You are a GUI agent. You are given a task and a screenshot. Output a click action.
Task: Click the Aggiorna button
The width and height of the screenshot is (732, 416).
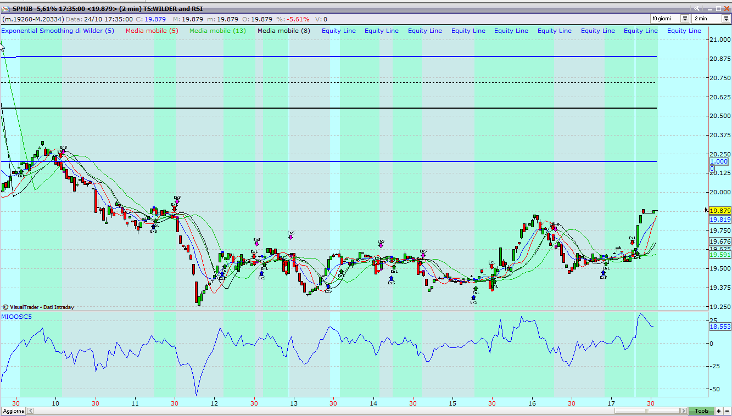[13, 411]
